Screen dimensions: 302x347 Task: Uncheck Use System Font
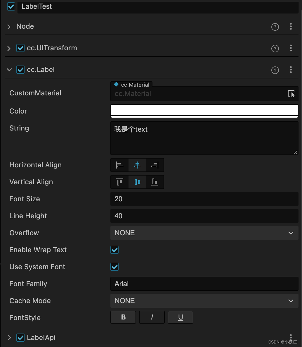pos(114,267)
